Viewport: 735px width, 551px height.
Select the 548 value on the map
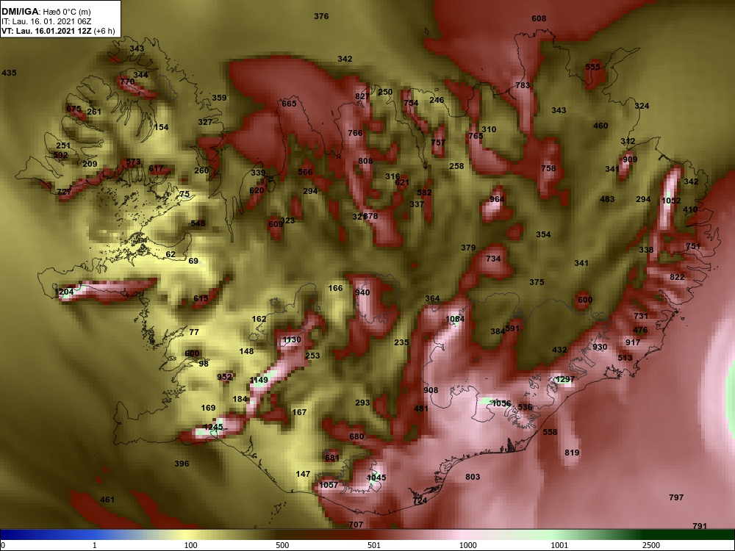pos(198,223)
